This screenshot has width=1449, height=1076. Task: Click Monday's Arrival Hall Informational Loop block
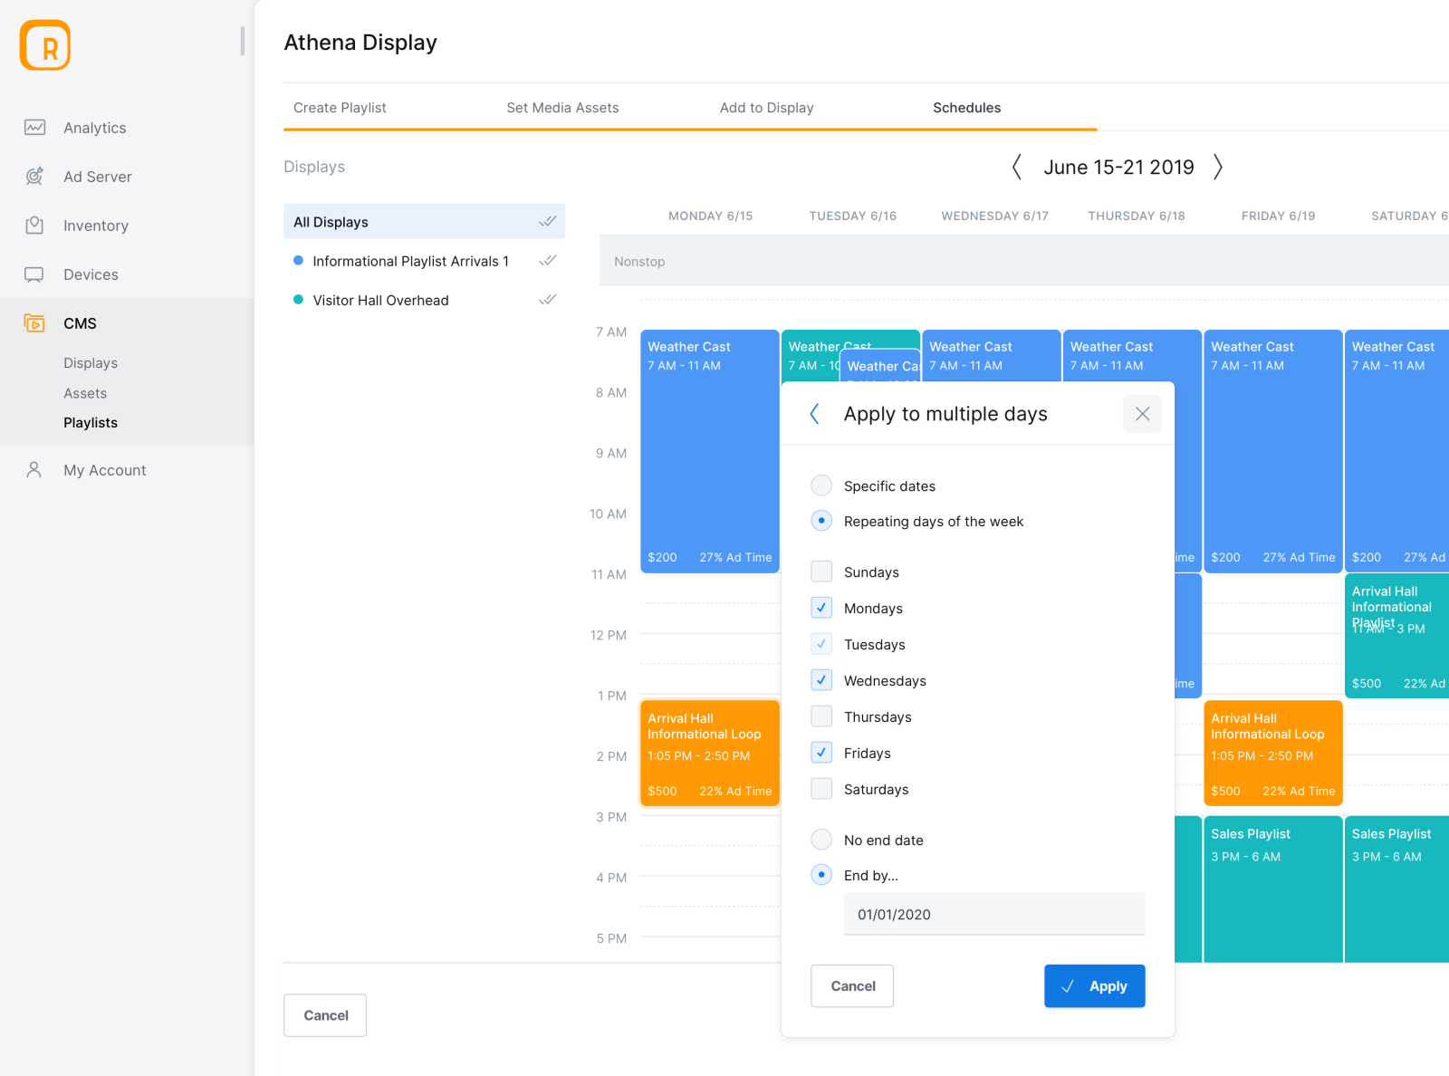tap(710, 754)
